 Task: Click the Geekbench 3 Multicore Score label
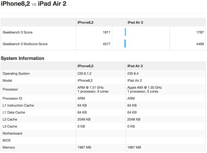tap(25, 44)
